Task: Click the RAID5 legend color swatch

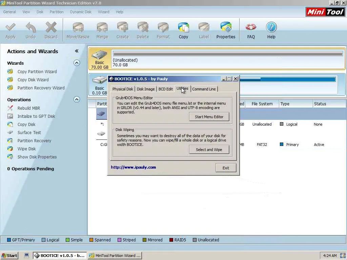Action: (x=171, y=240)
